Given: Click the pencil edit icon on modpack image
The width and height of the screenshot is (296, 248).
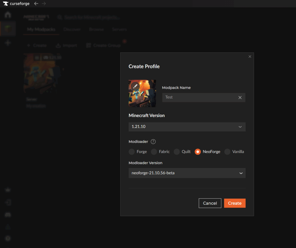Looking at the screenshot, I should click(x=135, y=86).
